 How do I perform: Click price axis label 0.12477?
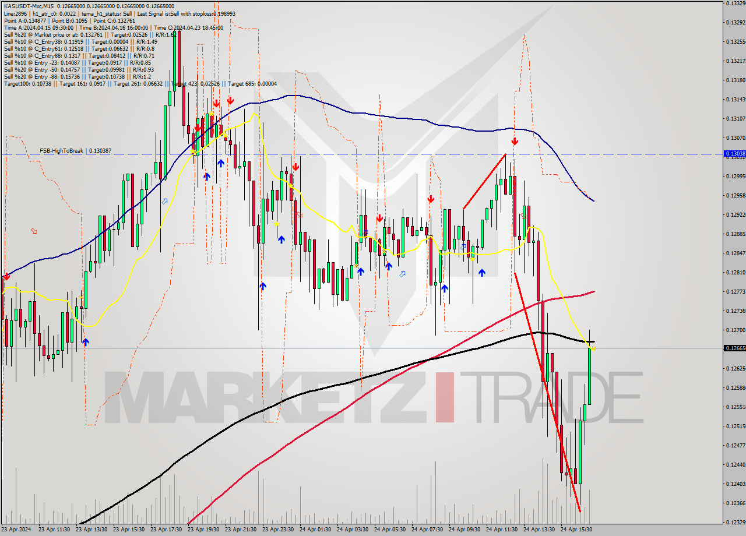point(735,445)
